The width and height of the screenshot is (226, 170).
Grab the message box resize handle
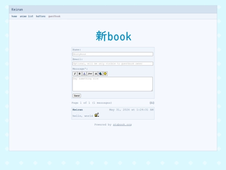152,90
